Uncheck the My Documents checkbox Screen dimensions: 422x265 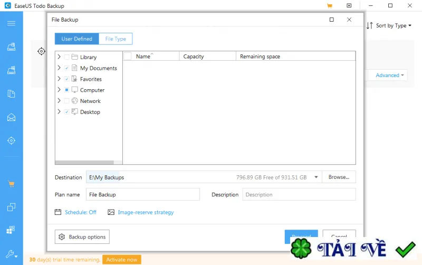pyautogui.click(x=67, y=68)
